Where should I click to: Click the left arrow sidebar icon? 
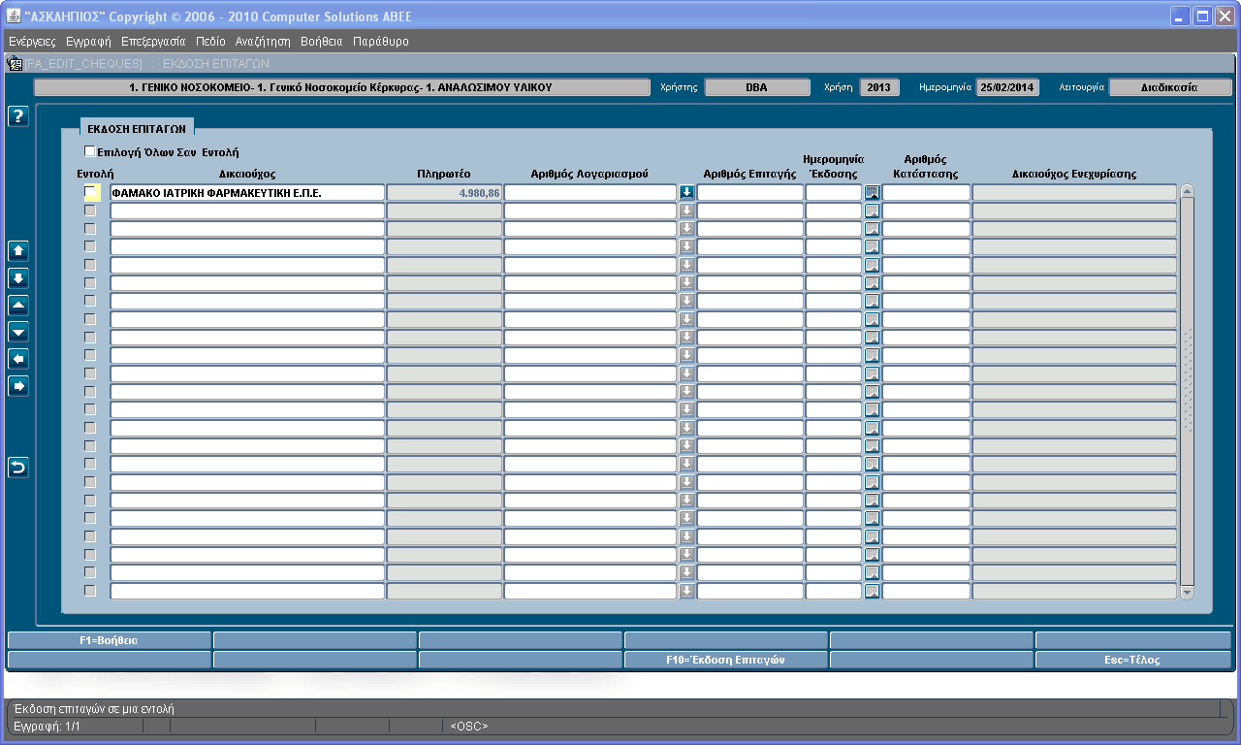[x=18, y=359]
